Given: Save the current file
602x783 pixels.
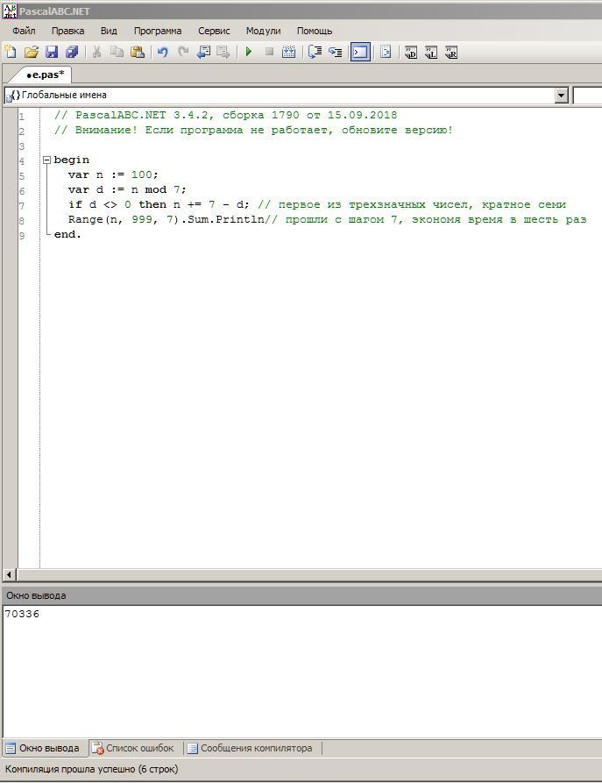Looking at the screenshot, I should coord(52,52).
